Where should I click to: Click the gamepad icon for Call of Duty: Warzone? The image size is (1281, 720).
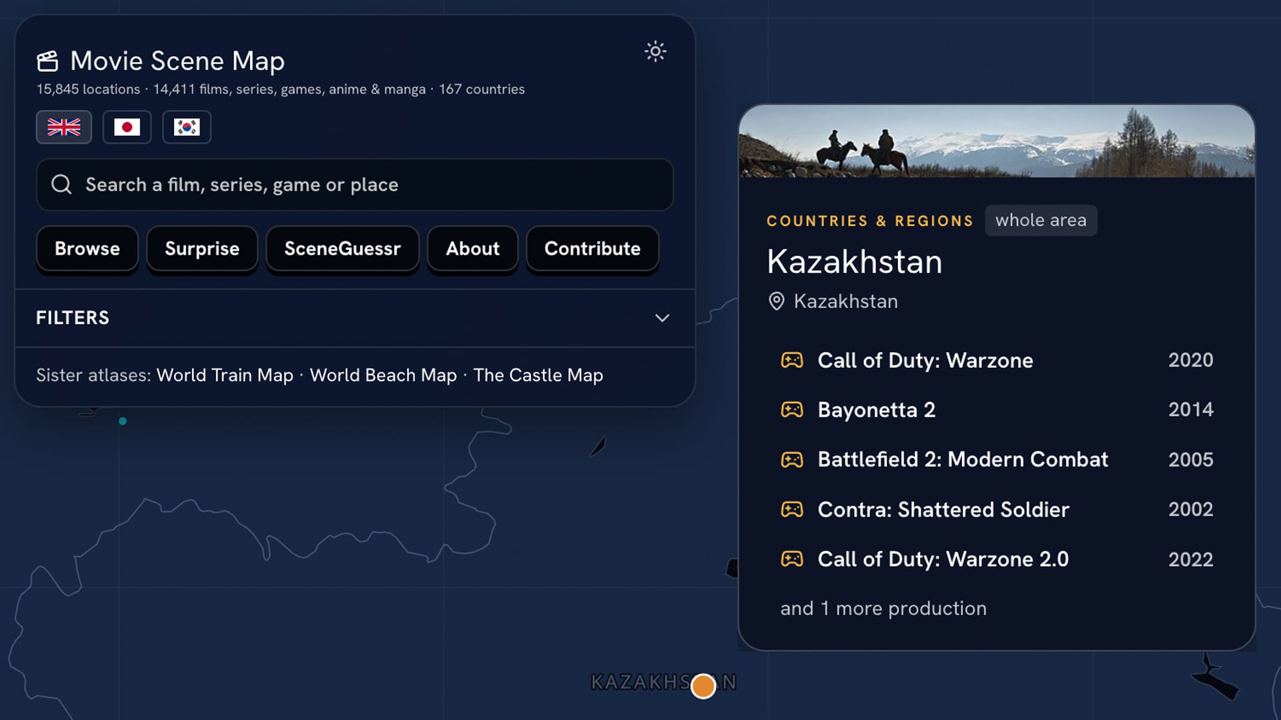click(x=792, y=360)
